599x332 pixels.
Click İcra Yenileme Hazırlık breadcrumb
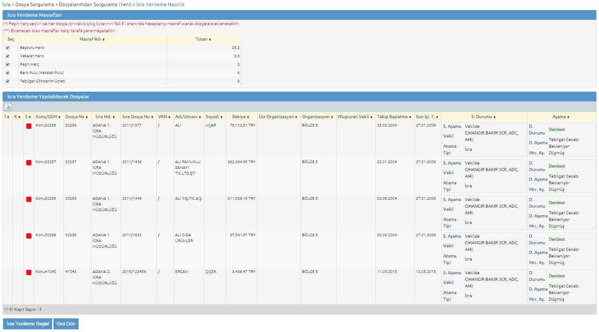tap(160, 4)
